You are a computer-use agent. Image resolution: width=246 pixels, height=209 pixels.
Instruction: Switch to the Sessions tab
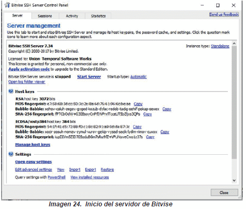click(45, 16)
